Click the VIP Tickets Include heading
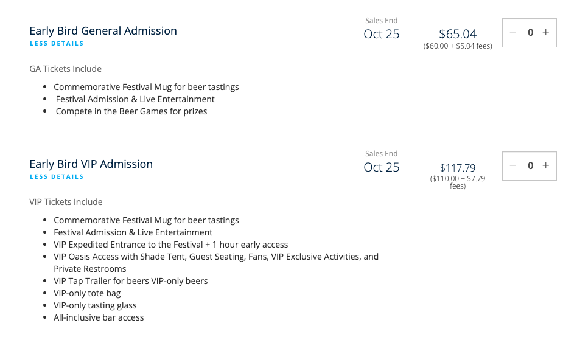Screen dimensions: 577x340 pyautogui.click(x=66, y=202)
